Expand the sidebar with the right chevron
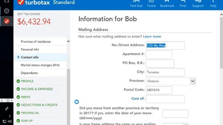 click(10, 116)
